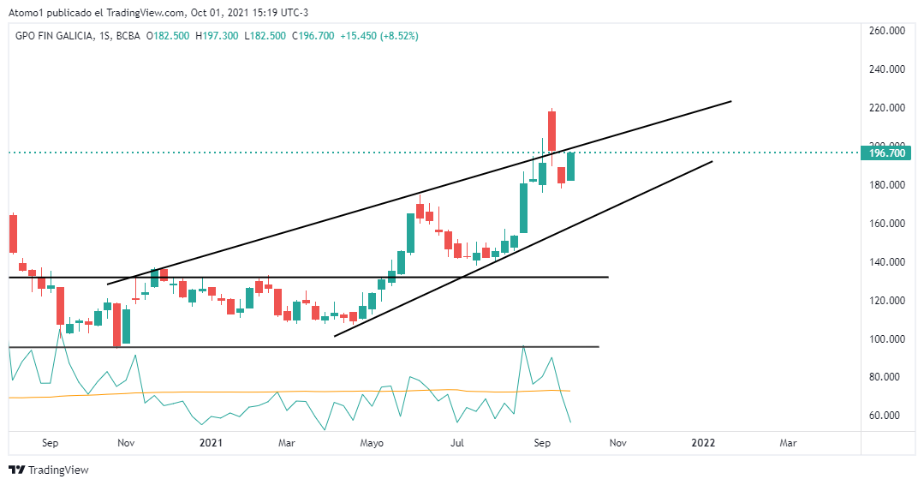This screenshot has height=485, width=924.
Task: Click the 2021 label on the time axis
Action: point(211,443)
